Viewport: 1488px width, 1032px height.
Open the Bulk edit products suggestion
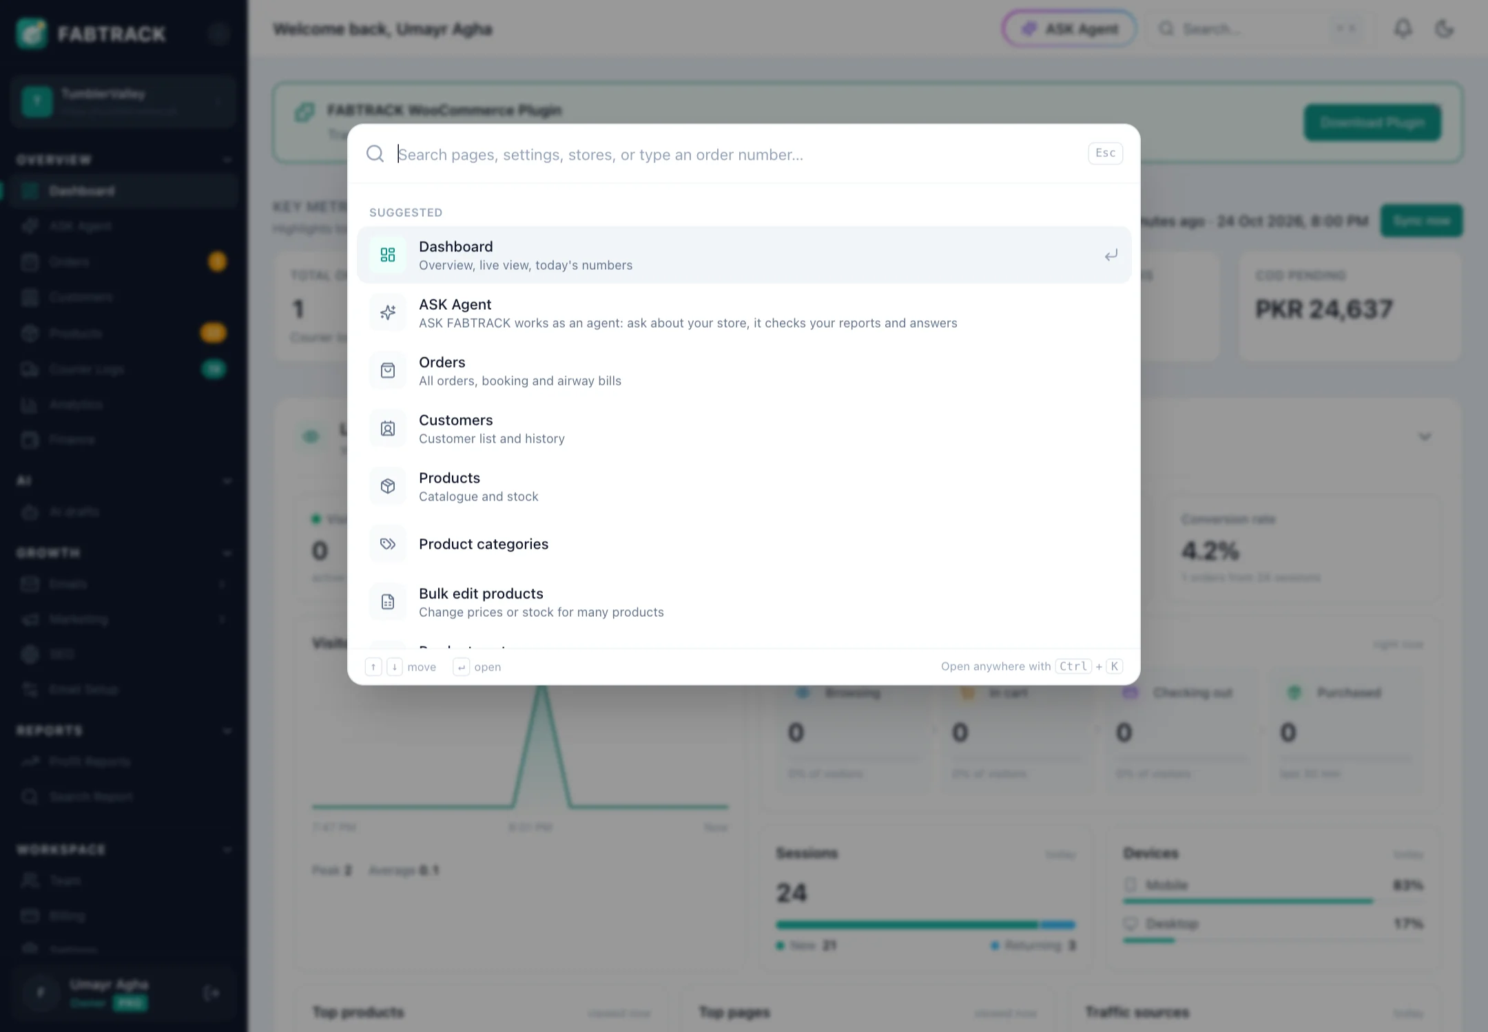click(x=744, y=602)
